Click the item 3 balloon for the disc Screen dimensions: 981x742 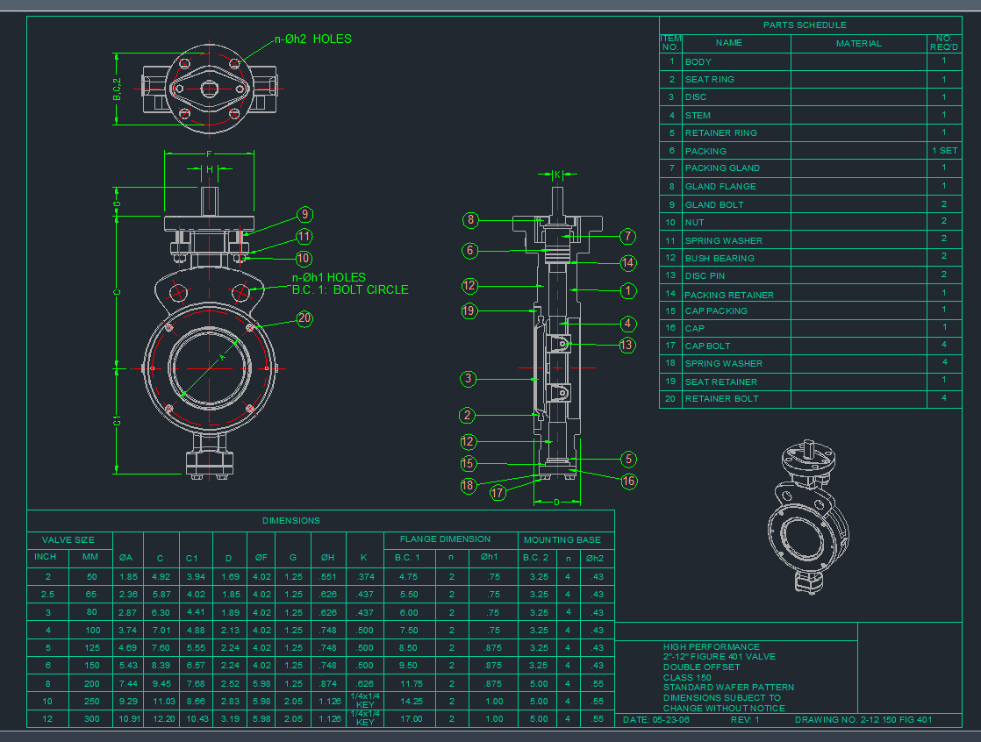[469, 379]
